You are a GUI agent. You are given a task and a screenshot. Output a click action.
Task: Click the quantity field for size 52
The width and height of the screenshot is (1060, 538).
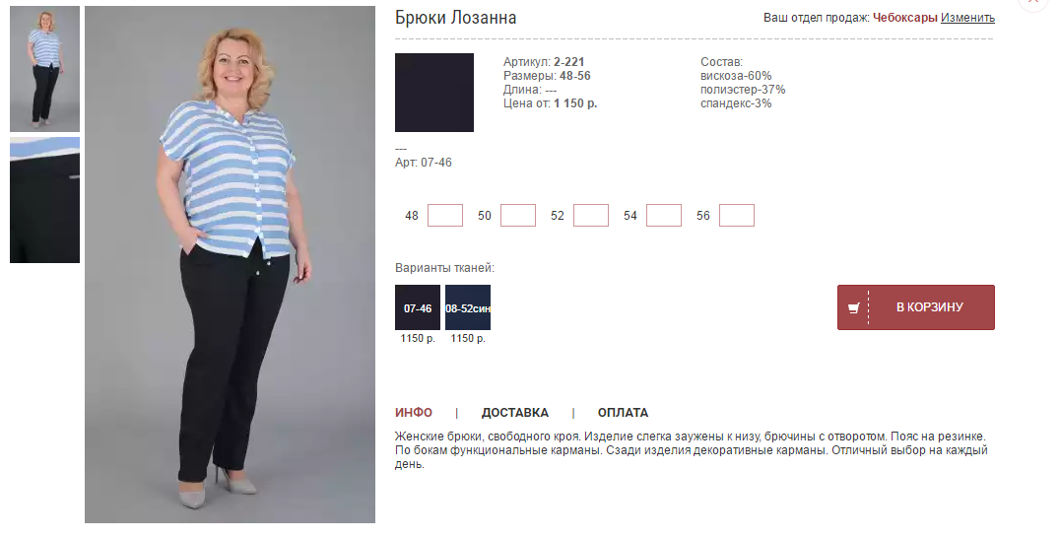(x=591, y=216)
